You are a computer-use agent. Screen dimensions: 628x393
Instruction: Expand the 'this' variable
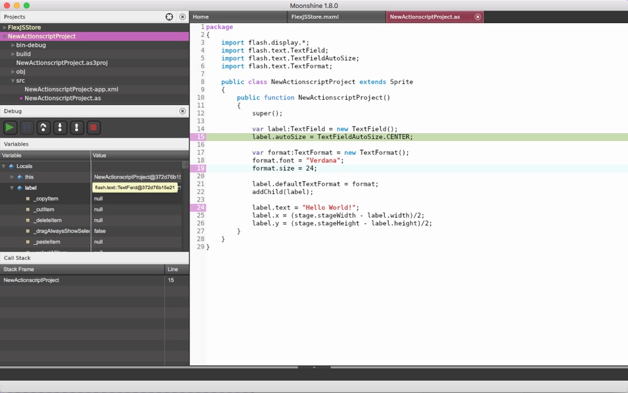click(x=12, y=177)
